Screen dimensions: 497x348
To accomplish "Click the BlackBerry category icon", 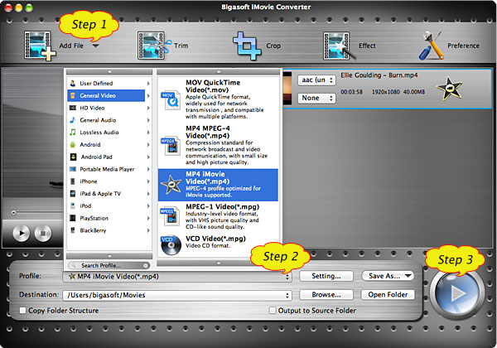I will pyautogui.click(x=73, y=230).
